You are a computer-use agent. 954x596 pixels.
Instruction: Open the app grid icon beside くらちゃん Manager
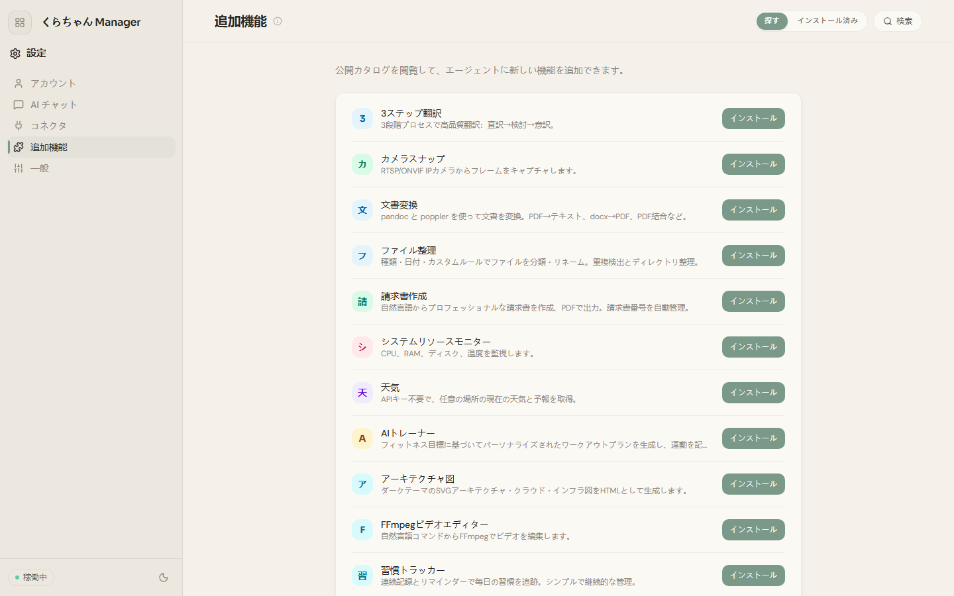tap(20, 23)
